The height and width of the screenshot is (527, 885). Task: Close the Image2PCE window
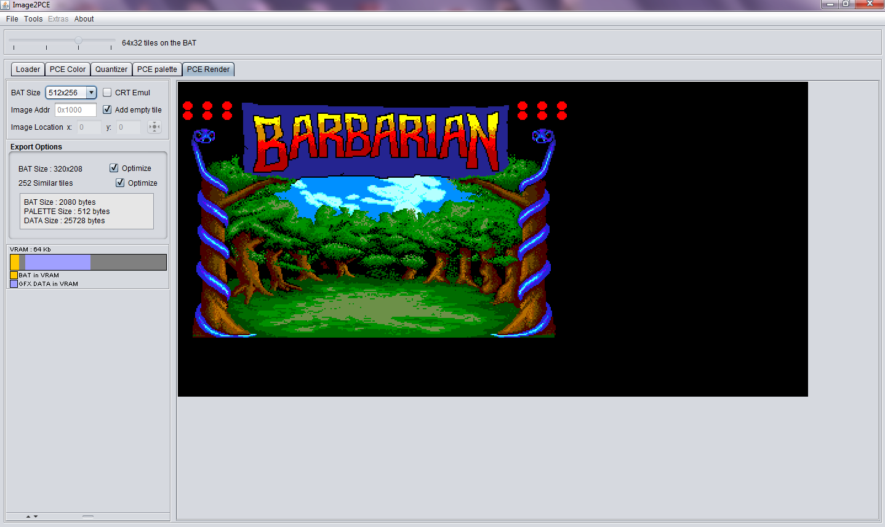tap(870, 4)
